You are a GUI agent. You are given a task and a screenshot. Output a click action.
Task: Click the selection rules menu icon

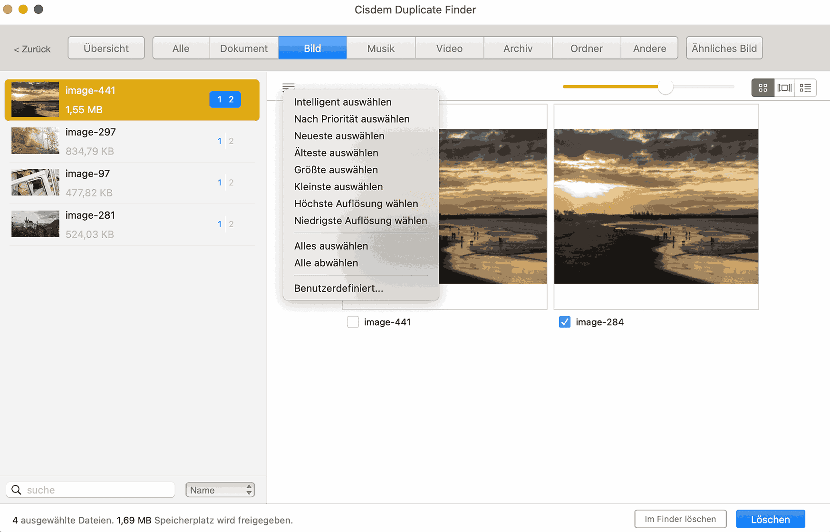coord(288,87)
